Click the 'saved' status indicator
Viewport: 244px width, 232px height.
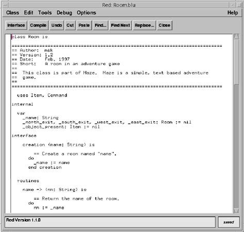click(229, 222)
